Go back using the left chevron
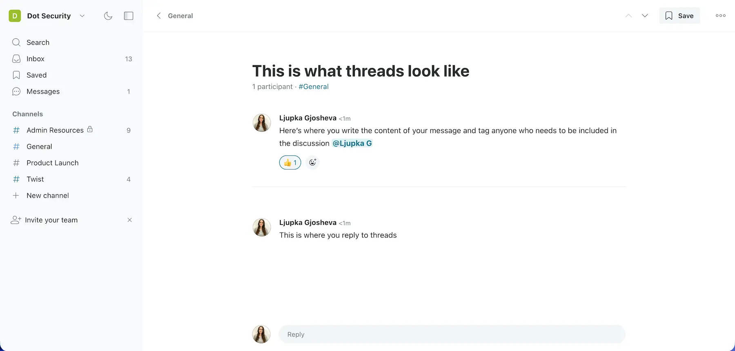The width and height of the screenshot is (735, 351). coord(159,16)
